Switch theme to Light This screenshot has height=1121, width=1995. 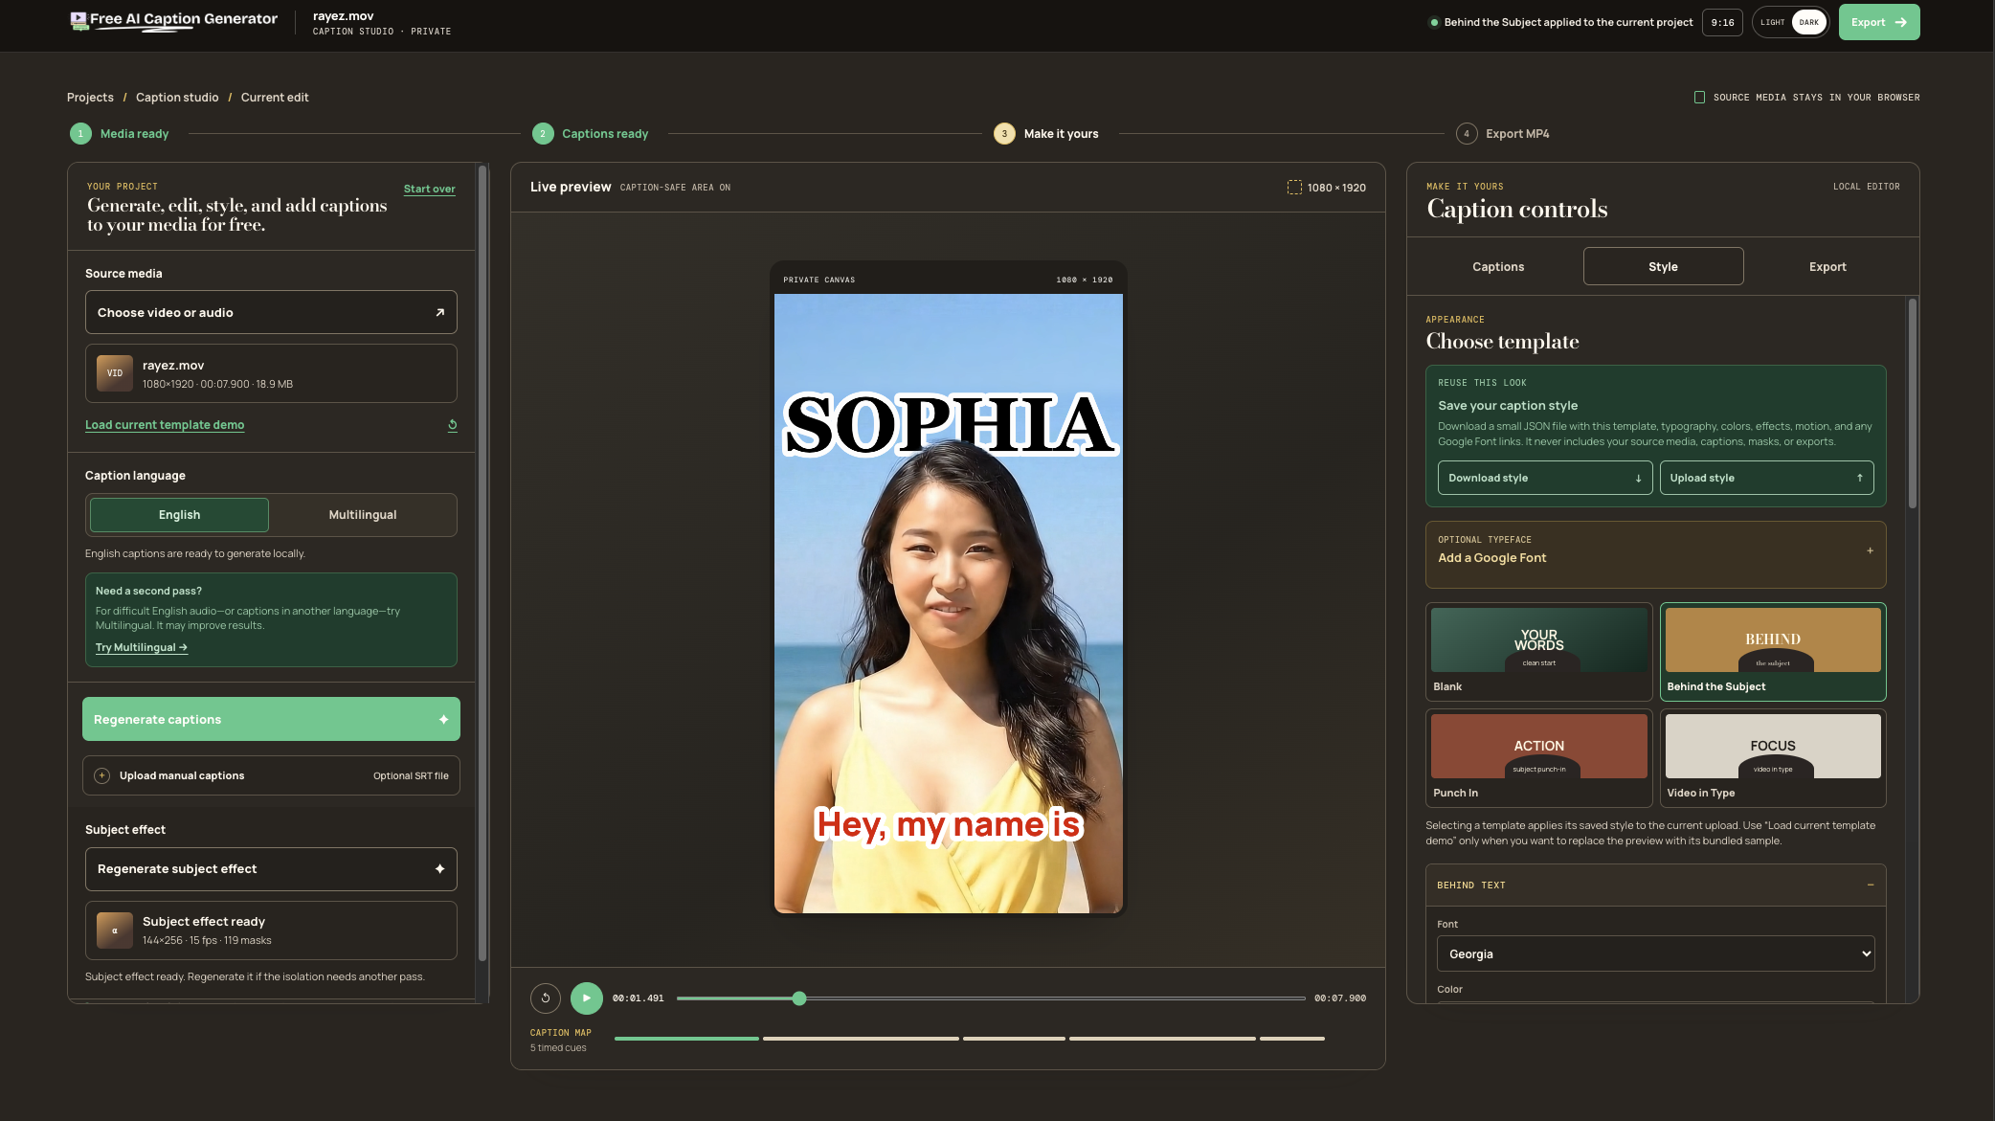point(1772,22)
